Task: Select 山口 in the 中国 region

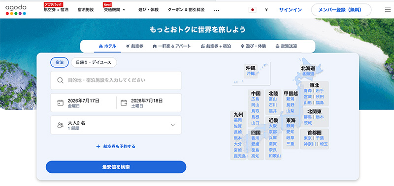Action: tap(255, 123)
